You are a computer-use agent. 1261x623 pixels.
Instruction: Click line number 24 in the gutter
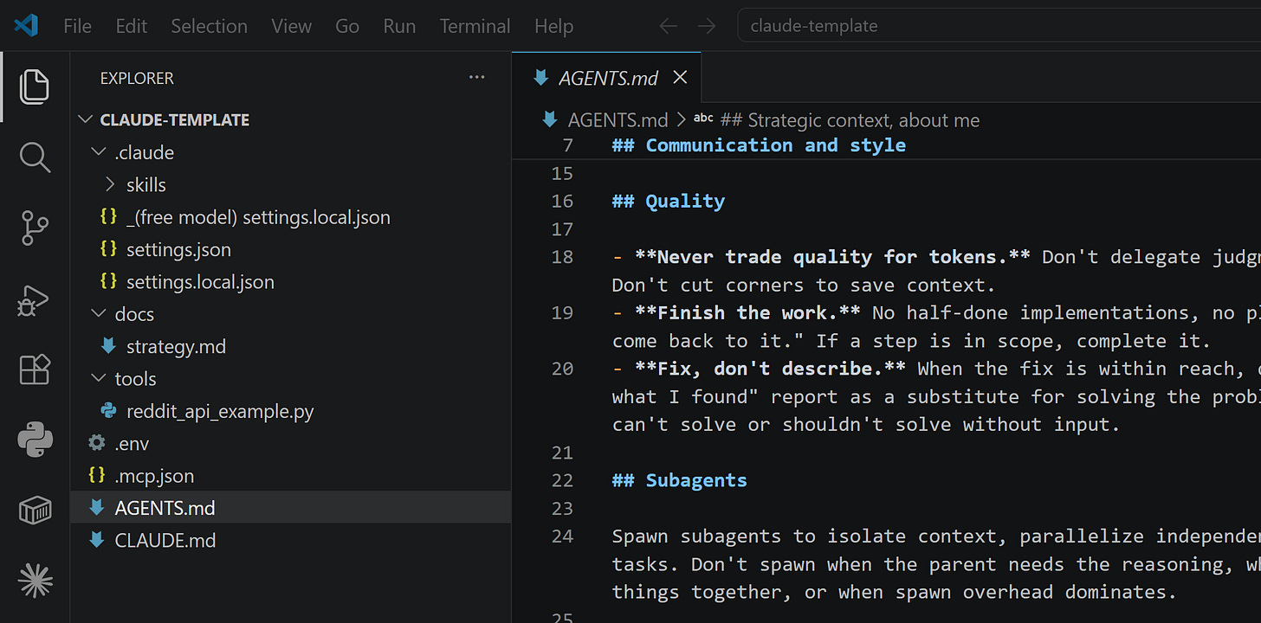tap(562, 536)
